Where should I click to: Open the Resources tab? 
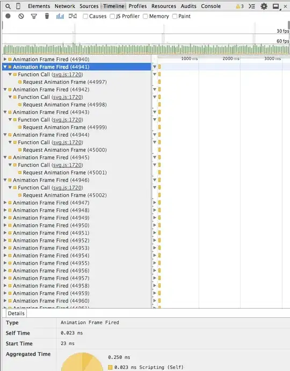point(164,6)
